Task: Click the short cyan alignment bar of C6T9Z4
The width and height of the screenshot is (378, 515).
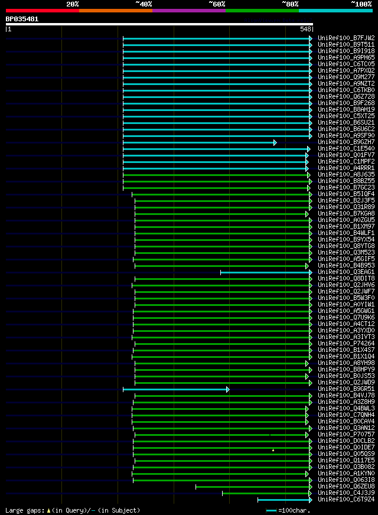Action: tap(285, 500)
